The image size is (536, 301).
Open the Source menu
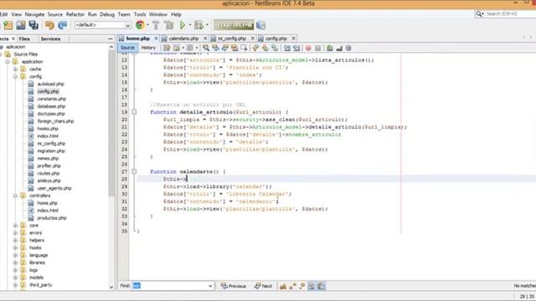[x=55, y=14]
